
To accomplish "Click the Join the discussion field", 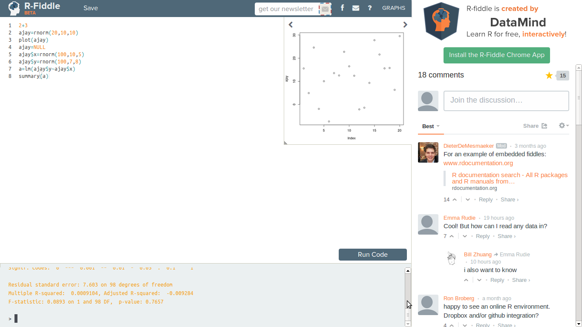I will coord(506,100).
